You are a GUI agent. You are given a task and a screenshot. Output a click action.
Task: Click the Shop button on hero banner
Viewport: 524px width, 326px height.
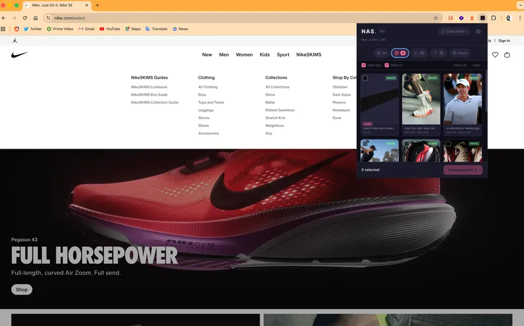pyautogui.click(x=22, y=289)
